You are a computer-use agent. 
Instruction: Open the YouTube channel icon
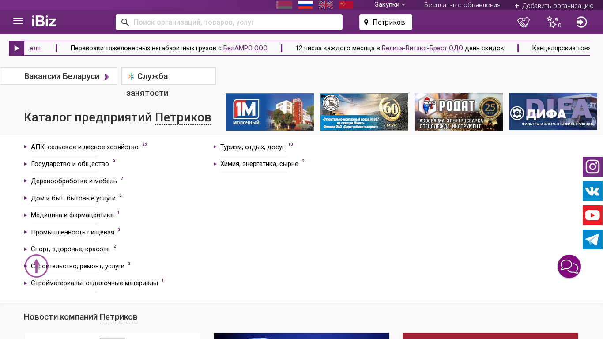592,215
